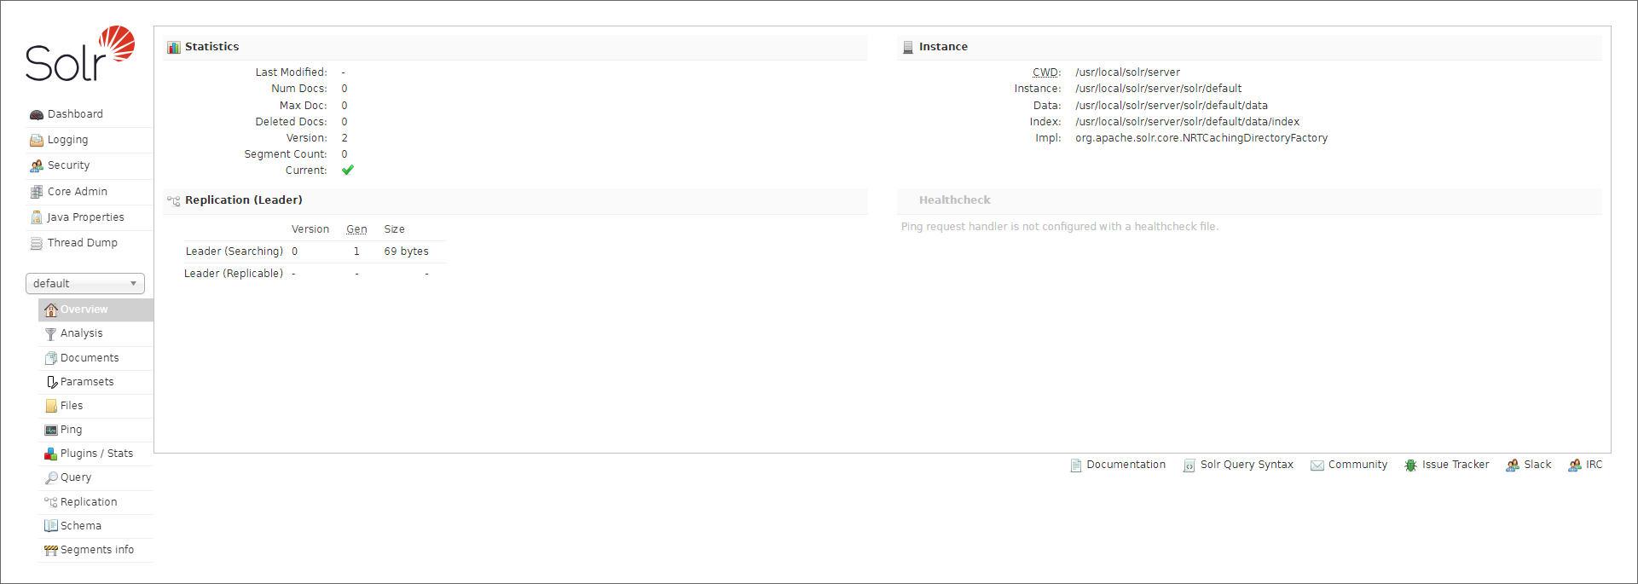This screenshot has width=1638, height=584.
Task: Open Java Properties page
Action: [85, 217]
